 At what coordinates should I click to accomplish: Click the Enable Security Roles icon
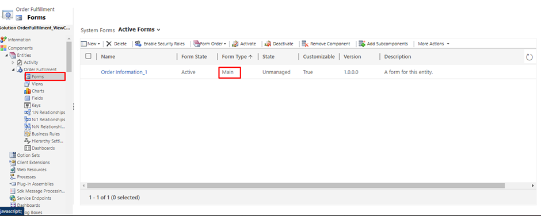(138, 44)
